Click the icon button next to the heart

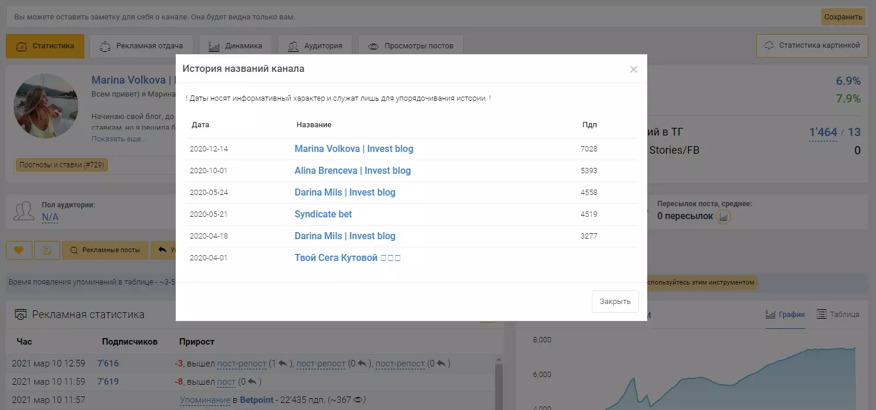pos(47,250)
